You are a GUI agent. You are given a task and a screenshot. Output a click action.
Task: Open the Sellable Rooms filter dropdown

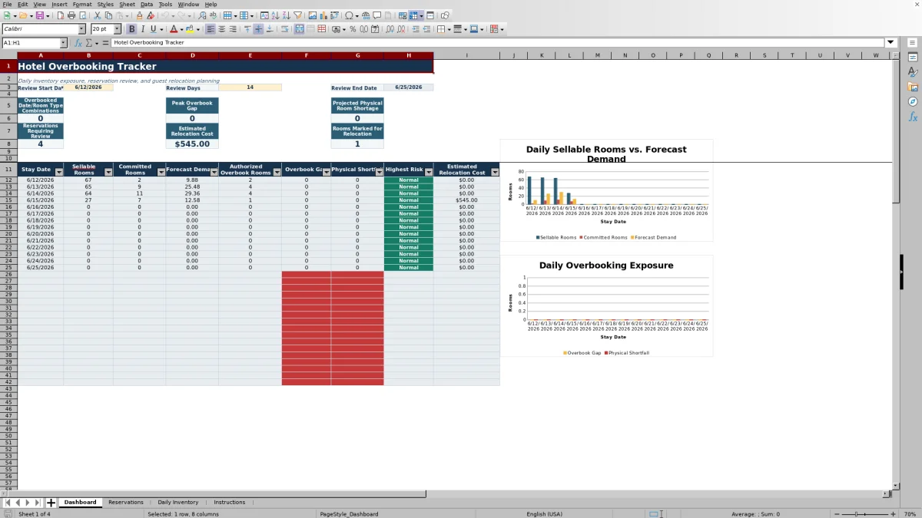109,173
